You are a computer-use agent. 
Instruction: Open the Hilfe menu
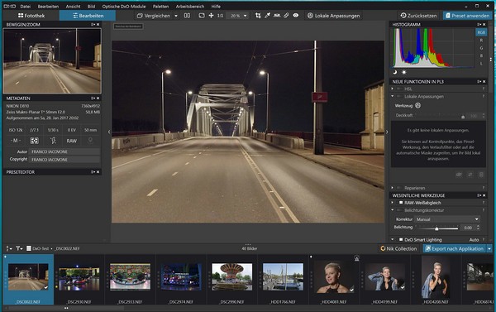216,7
